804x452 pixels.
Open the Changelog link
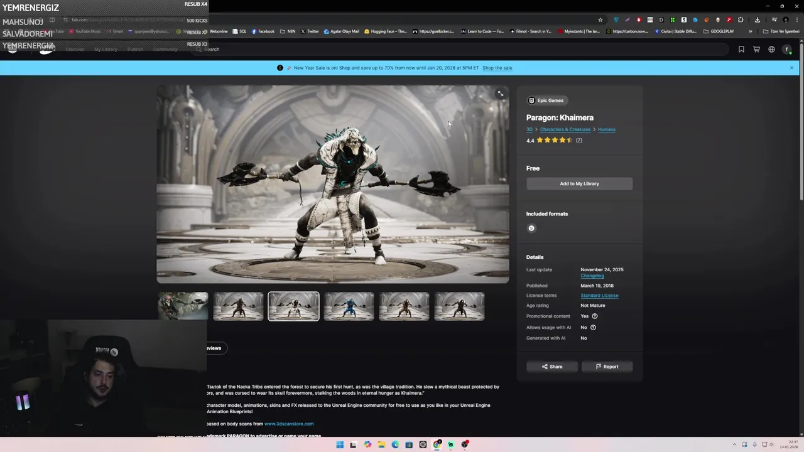592,276
